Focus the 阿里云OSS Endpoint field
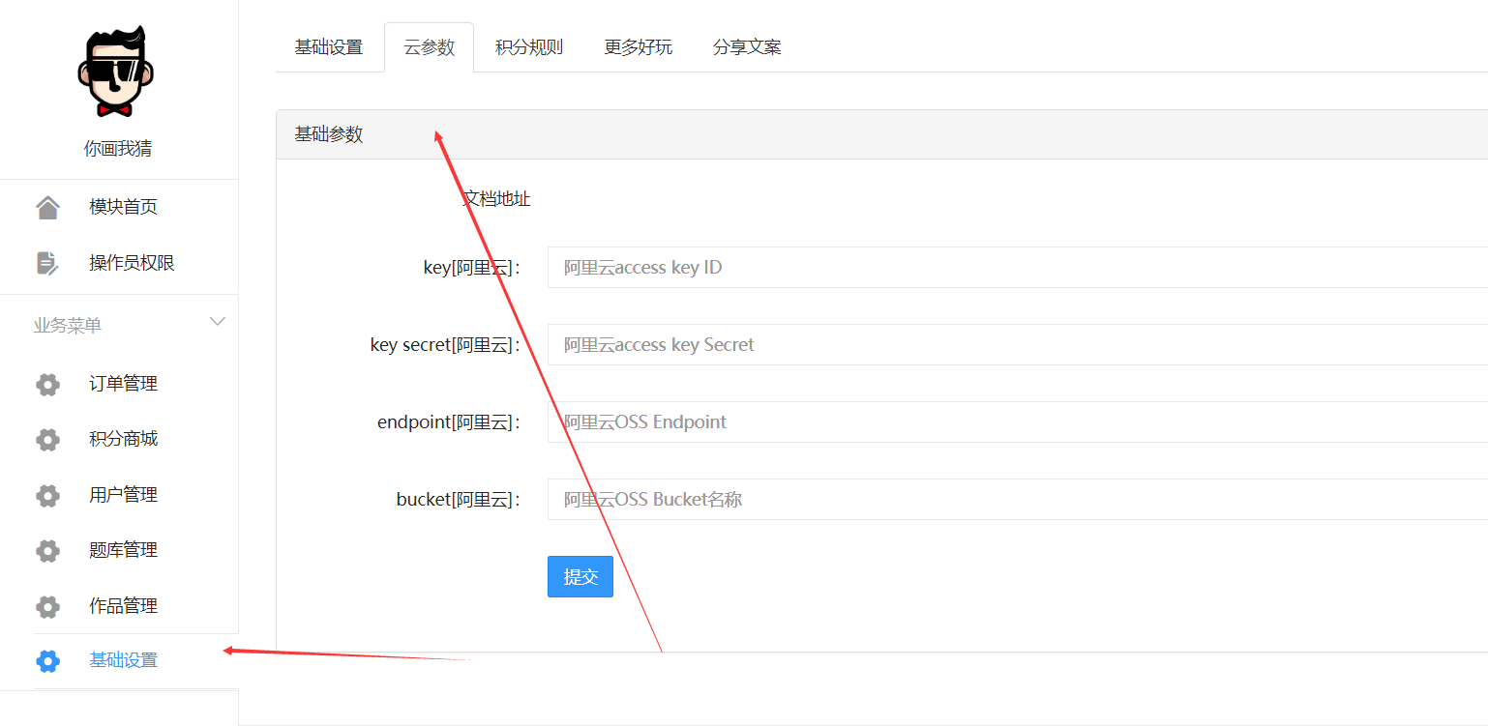Image resolution: width=1488 pixels, height=726 pixels. pos(1018,421)
